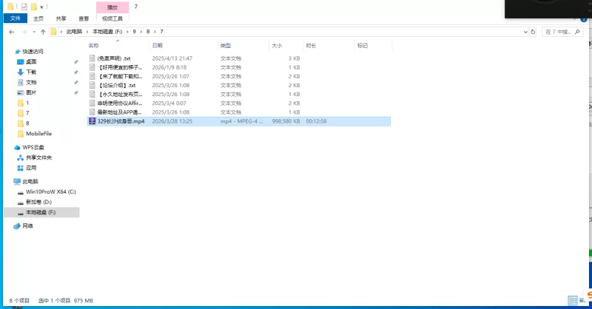Click folder 9 in the address breadcrumb
The width and height of the screenshot is (592, 309).
click(134, 32)
